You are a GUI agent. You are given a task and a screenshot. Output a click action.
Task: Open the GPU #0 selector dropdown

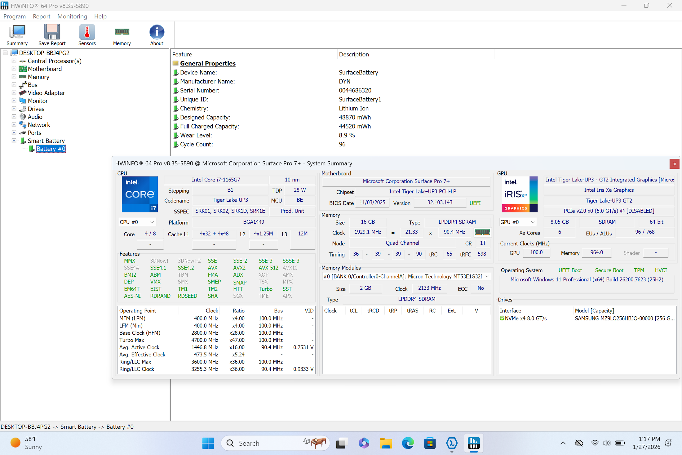(518, 222)
